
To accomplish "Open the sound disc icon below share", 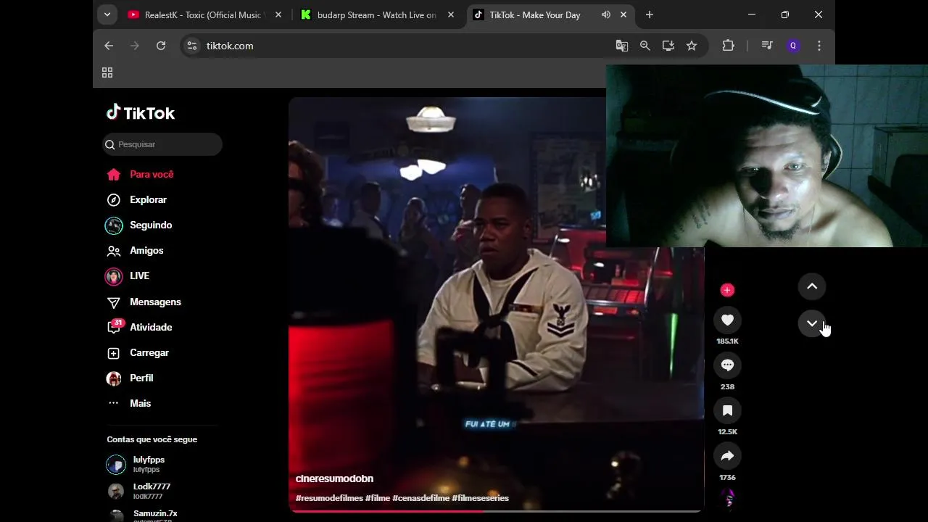I will click(x=728, y=498).
